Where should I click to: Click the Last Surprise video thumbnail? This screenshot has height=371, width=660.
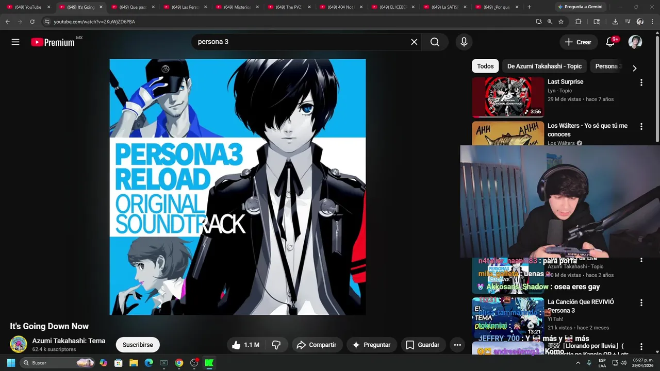click(508, 97)
